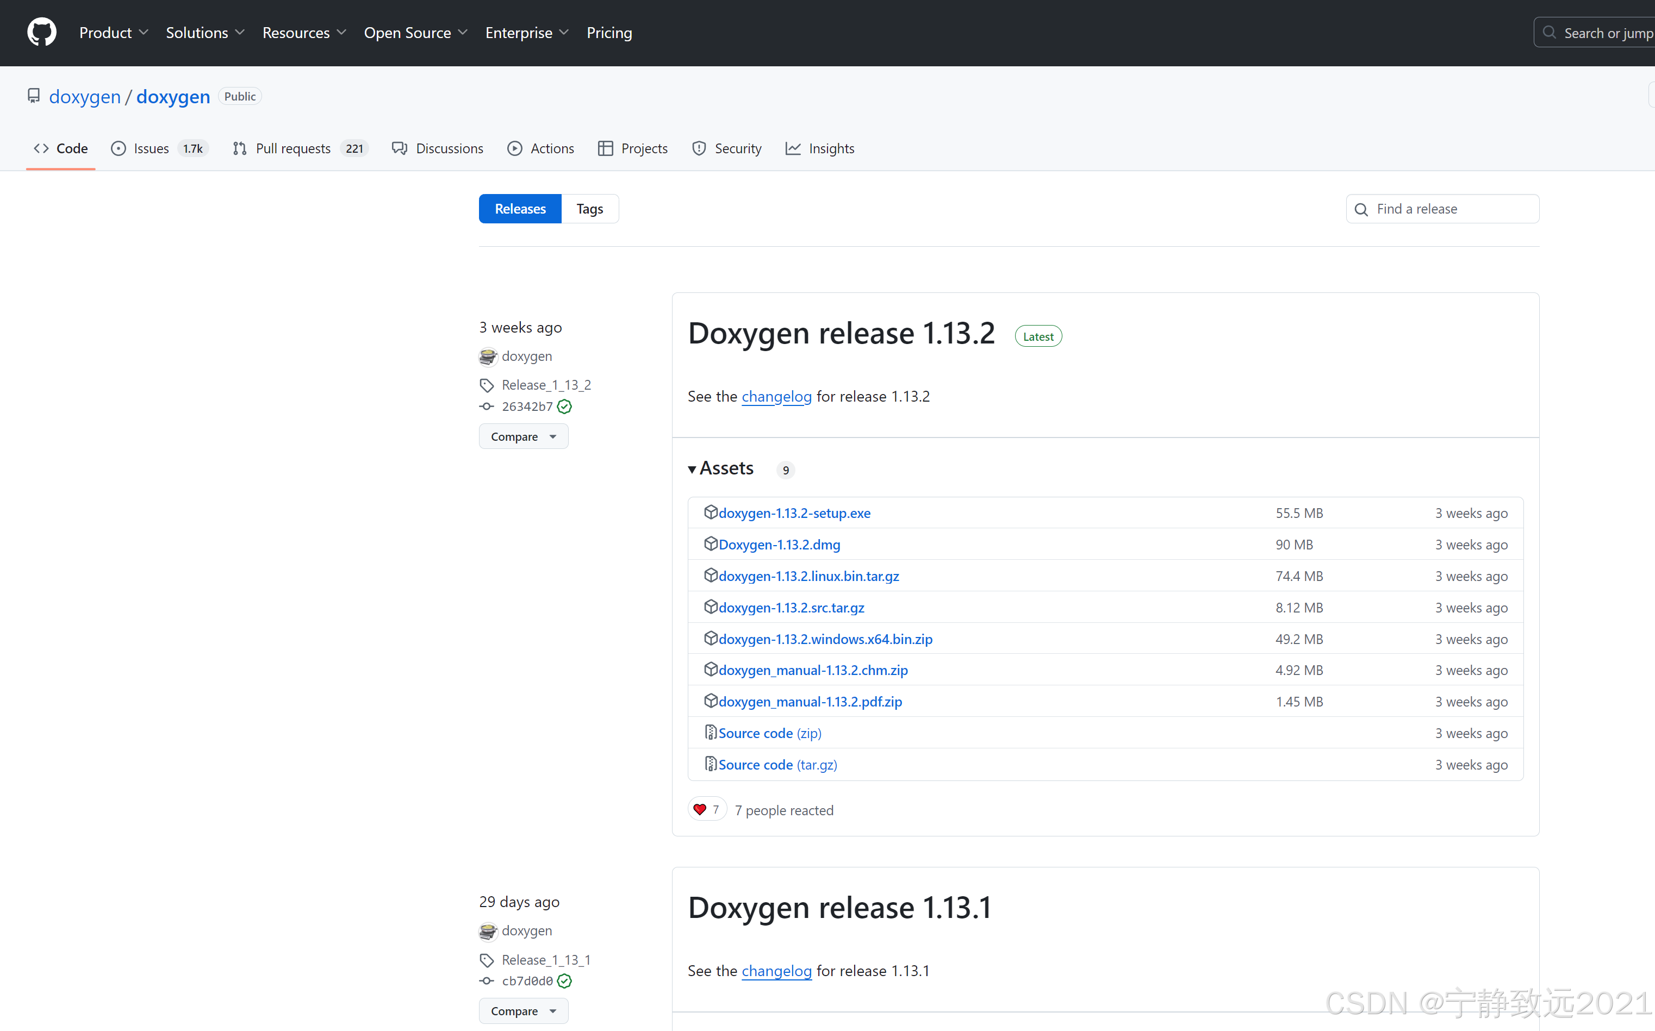Expand the Resources menu
The image size is (1655, 1031).
(305, 32)
